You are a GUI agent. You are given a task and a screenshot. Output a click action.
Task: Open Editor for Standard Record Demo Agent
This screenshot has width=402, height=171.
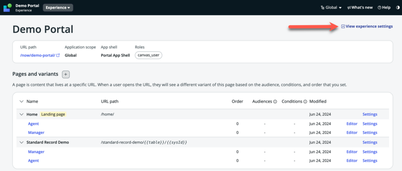352,160
